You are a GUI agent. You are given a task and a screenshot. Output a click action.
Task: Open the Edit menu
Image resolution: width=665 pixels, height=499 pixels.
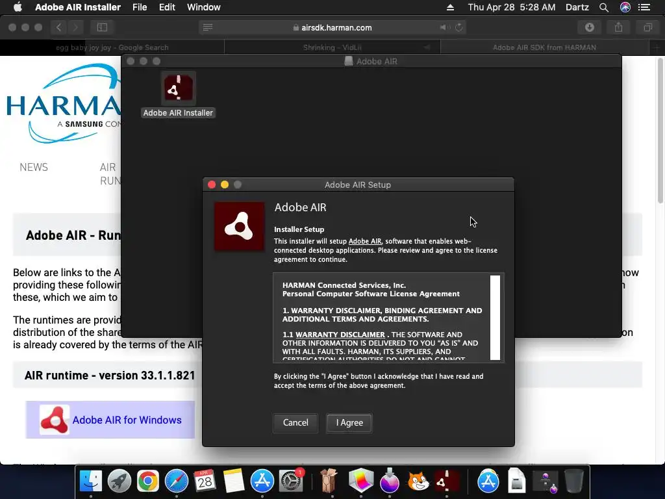coord(167,7)
